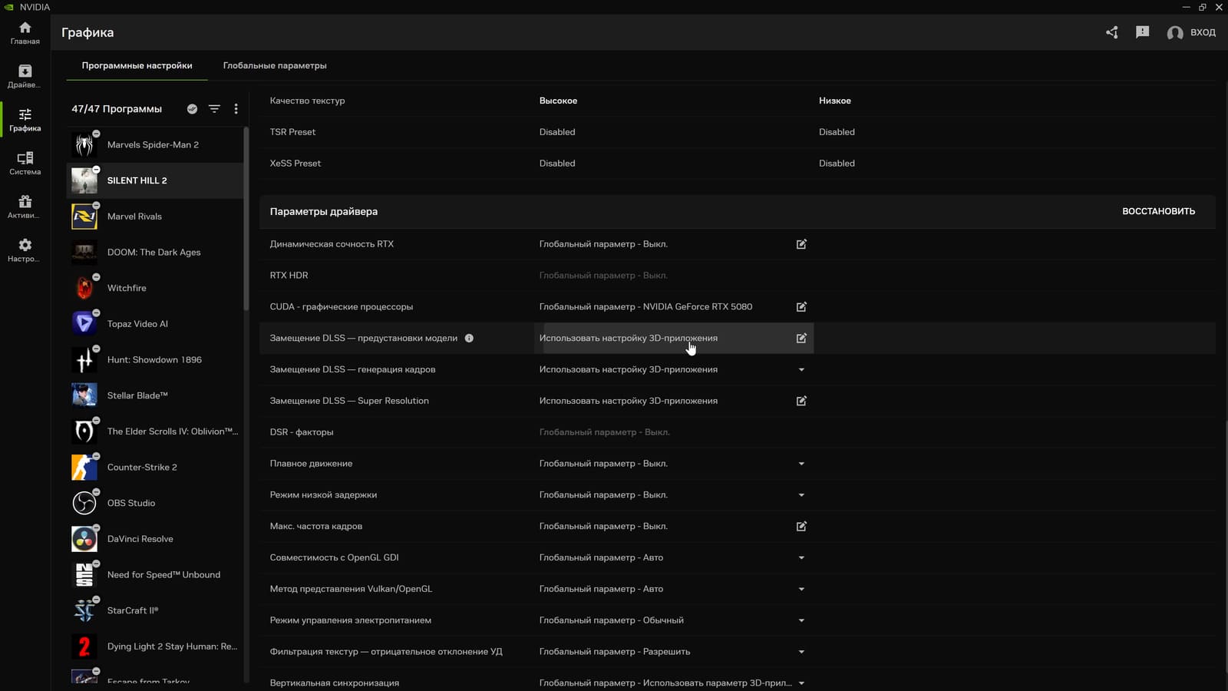Click the DSR - факторы row label
The height and width of the screenshot is (691, 1228).
click(x=302, y=432)
